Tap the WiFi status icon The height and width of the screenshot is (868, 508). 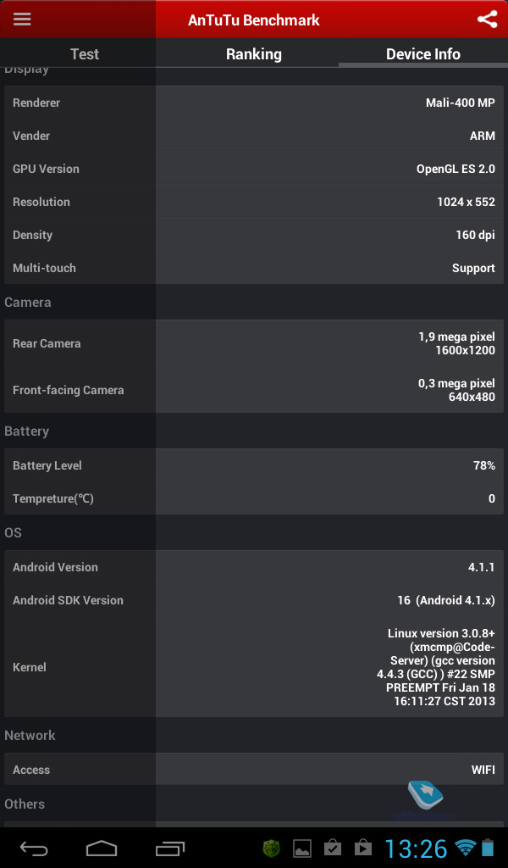click(465, 848)
